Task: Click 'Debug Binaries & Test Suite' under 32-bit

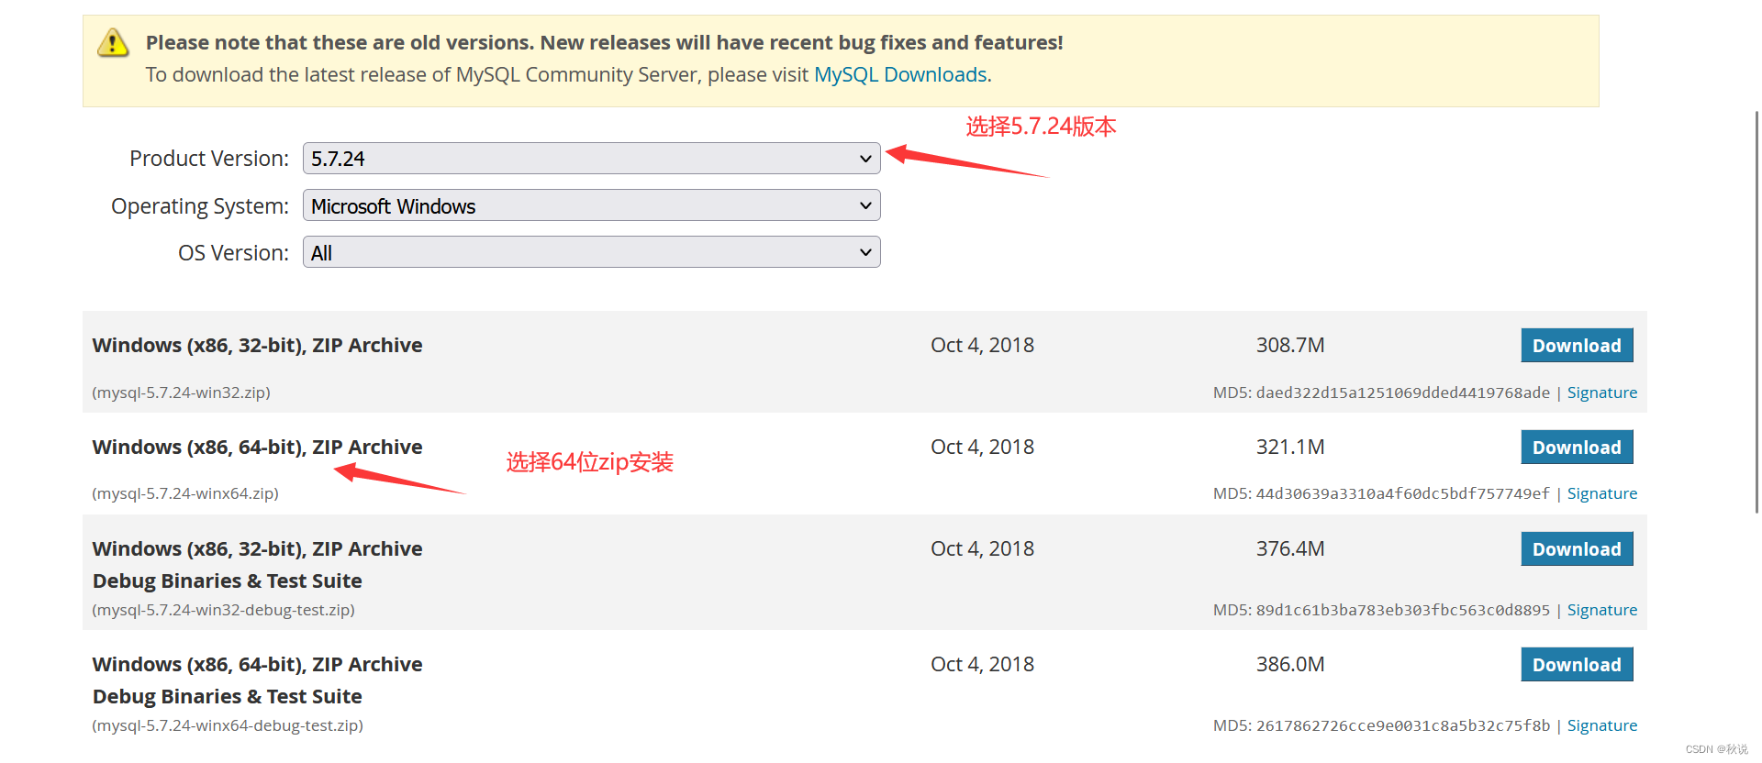Action: click(228, 581)
